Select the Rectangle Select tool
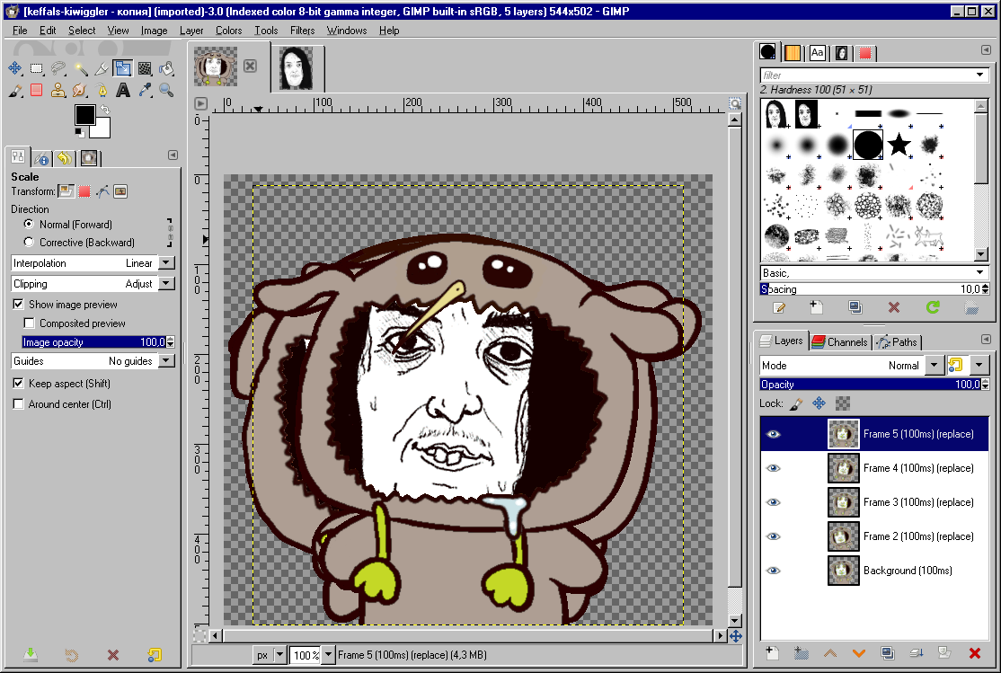The height and width of the screenshot is (673, 1001). (x=36, y=68)
